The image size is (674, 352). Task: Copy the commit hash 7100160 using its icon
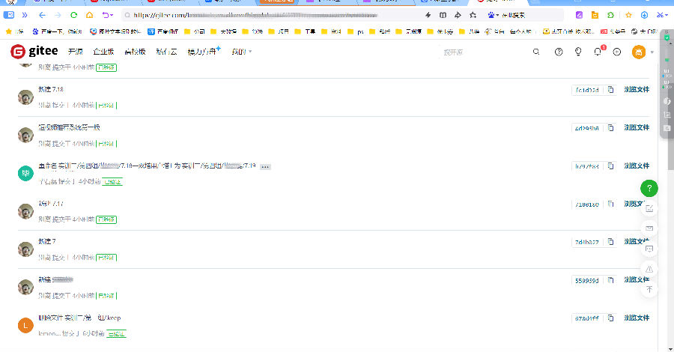coord(611,204)
